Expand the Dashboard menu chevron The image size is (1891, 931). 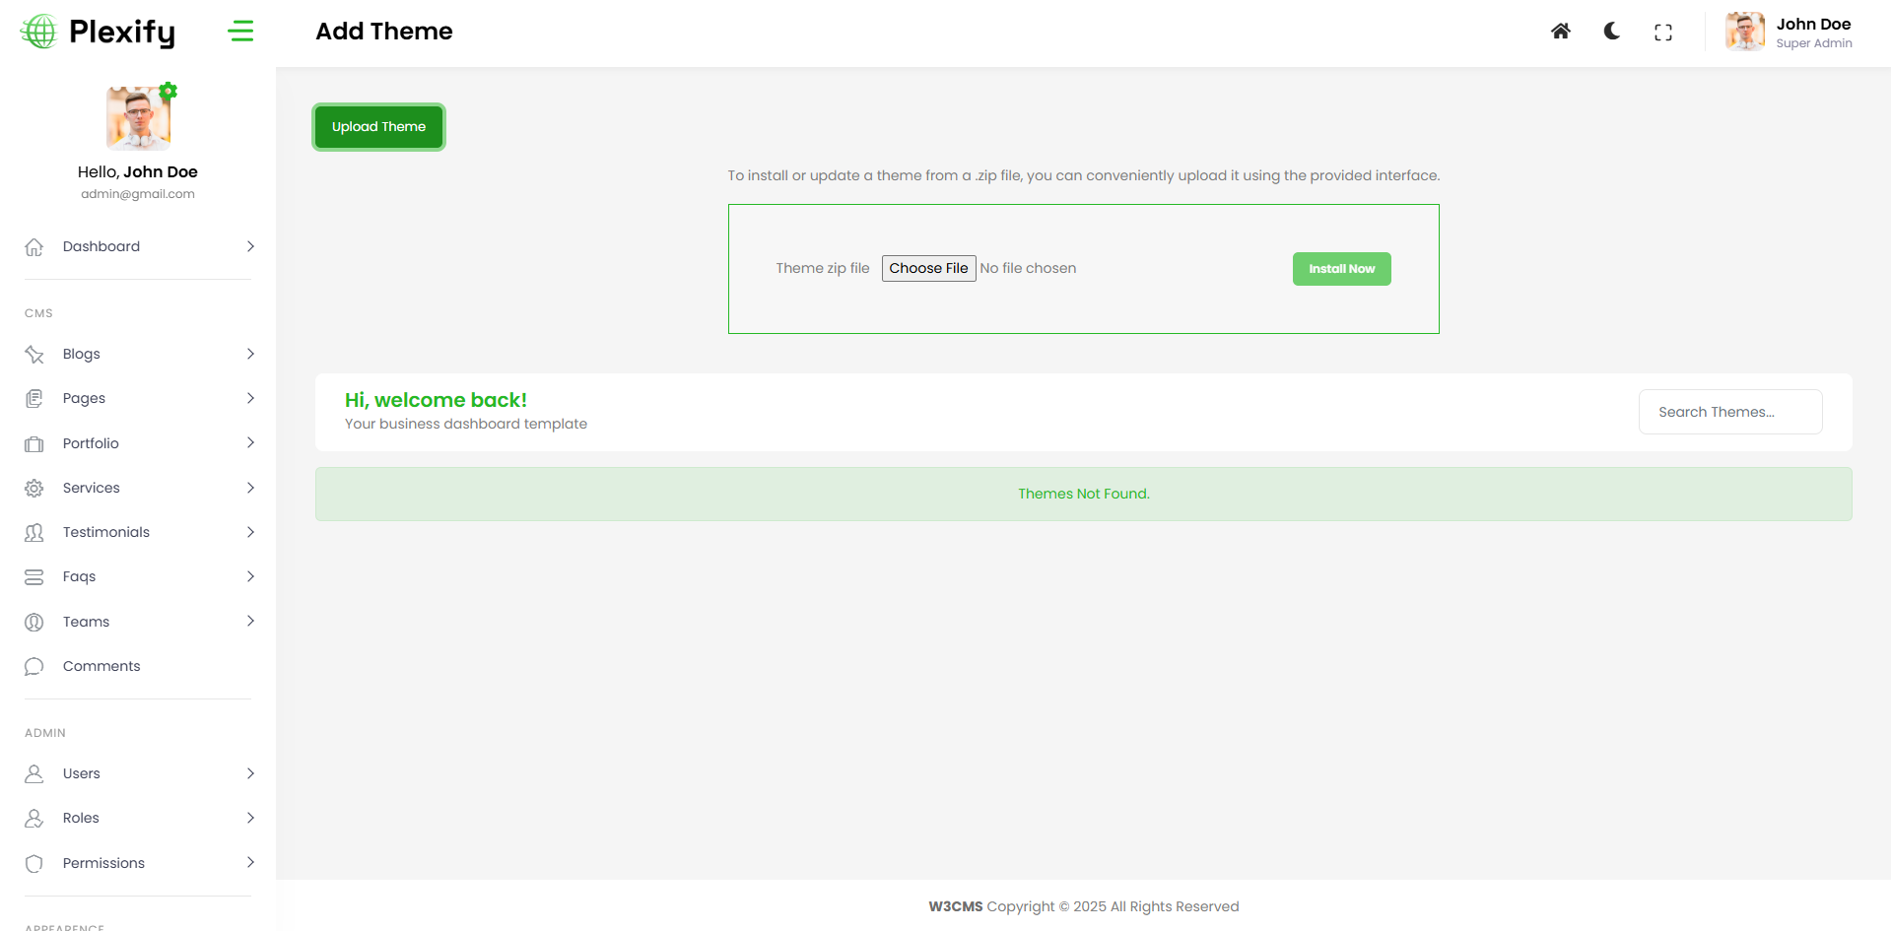(250, 246)
